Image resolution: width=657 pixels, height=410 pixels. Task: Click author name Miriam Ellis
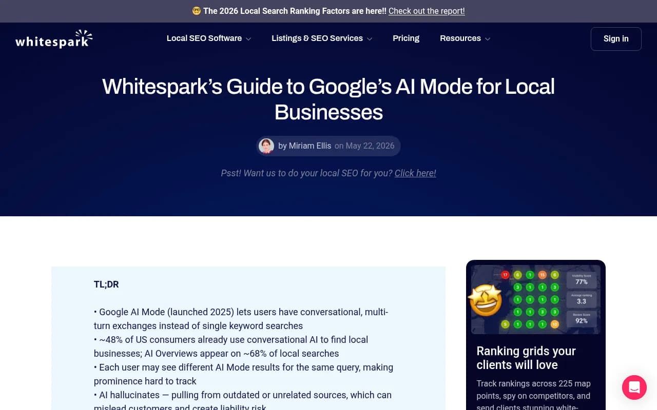[310, 146]
